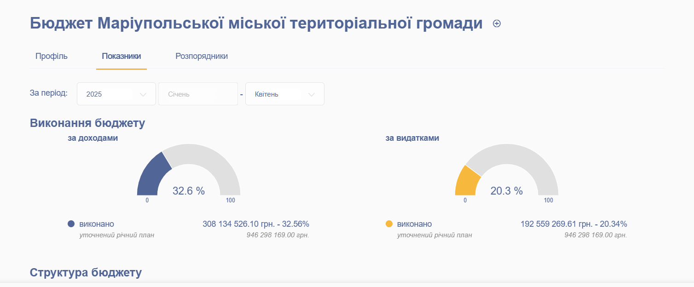Open the 2025 year dropdown
The width and height of the screenshot is (694, 287).
tap(116, 94)
